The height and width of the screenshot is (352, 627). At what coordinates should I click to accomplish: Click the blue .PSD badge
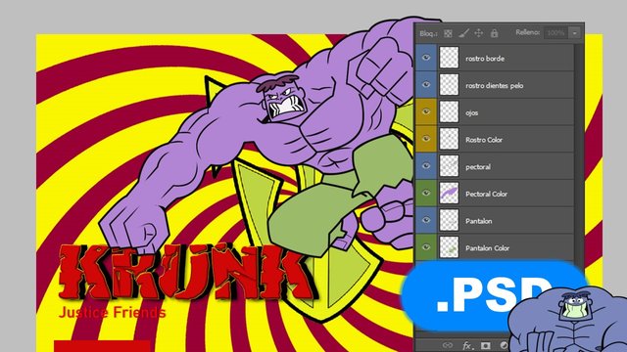(x=494, y=296)
